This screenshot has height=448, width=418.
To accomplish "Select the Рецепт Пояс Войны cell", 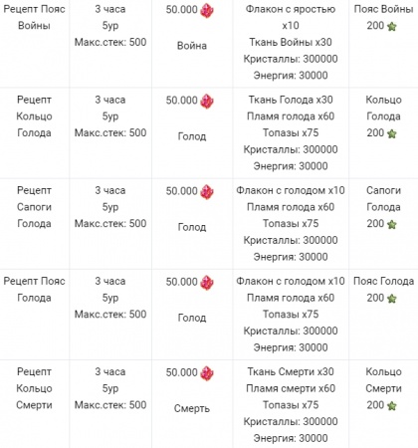I will tap(34, 43).
